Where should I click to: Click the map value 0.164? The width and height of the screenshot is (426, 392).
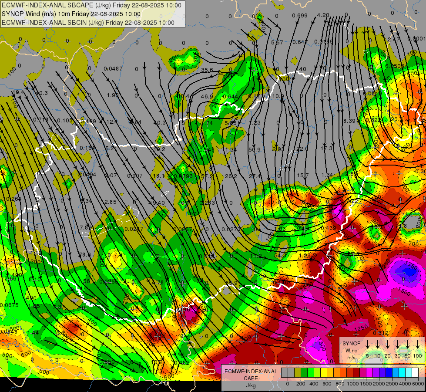pos(87,148)
